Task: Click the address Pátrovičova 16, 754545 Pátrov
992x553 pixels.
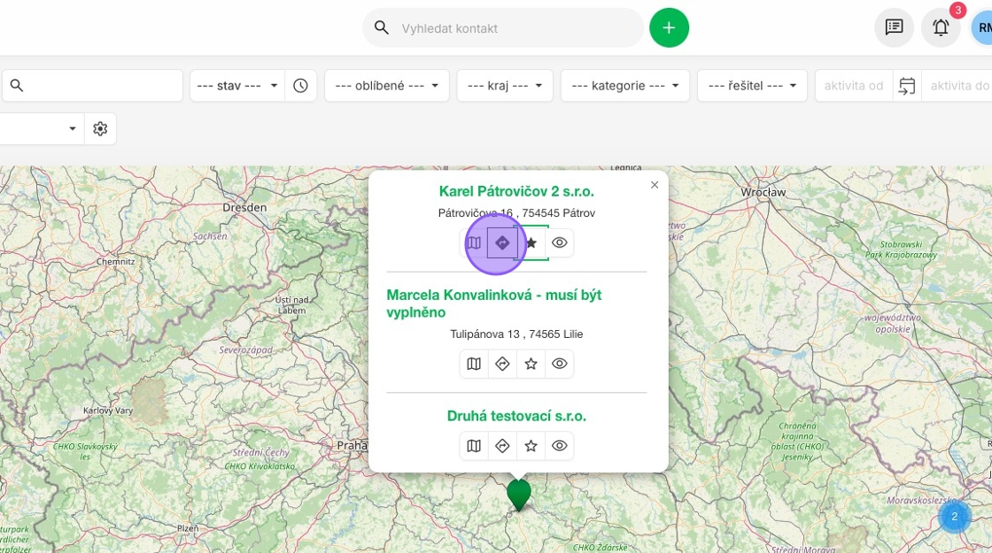Action: [x=516, y=213]
